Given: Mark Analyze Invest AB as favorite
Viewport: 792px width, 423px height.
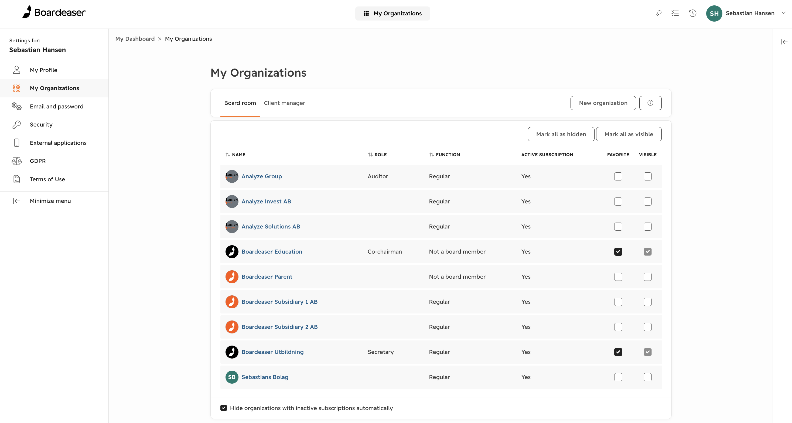Looking at the screenshot, I should click(x=618, y=201).
